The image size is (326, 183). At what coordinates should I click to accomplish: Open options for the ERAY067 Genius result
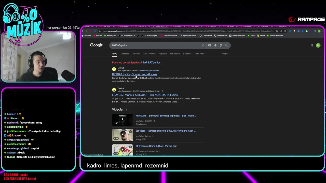(162, 91)
